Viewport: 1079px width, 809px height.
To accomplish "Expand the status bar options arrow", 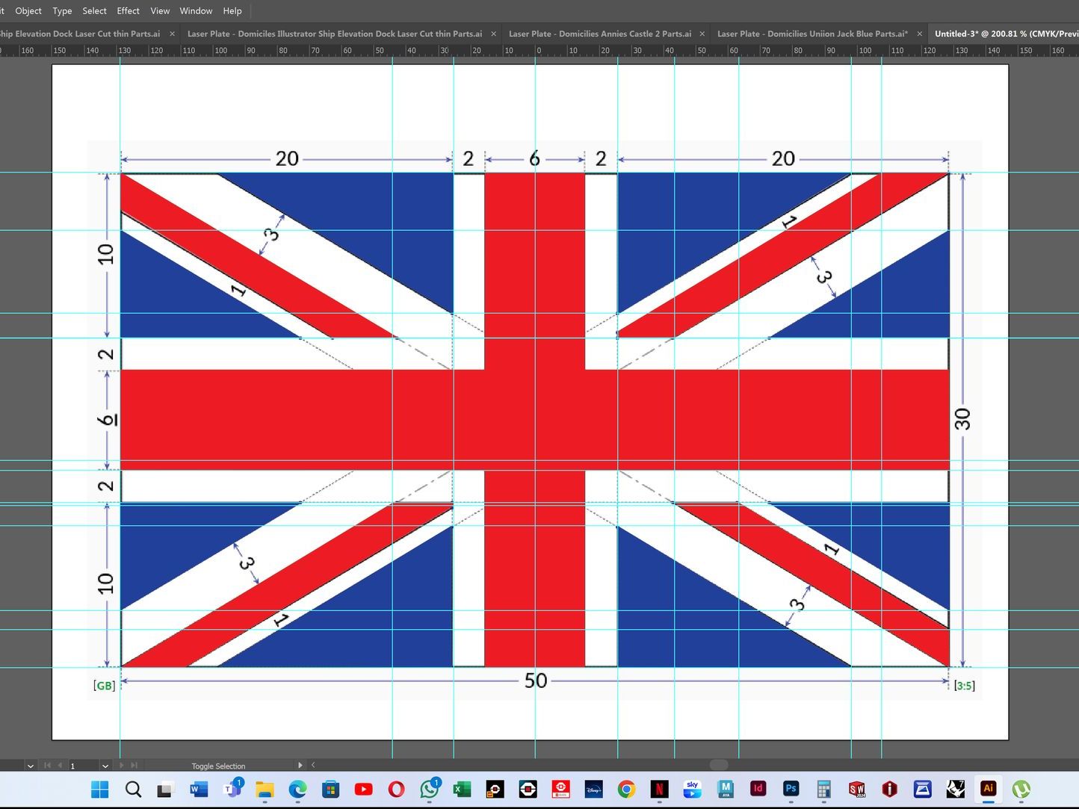I will coord(300,766).
